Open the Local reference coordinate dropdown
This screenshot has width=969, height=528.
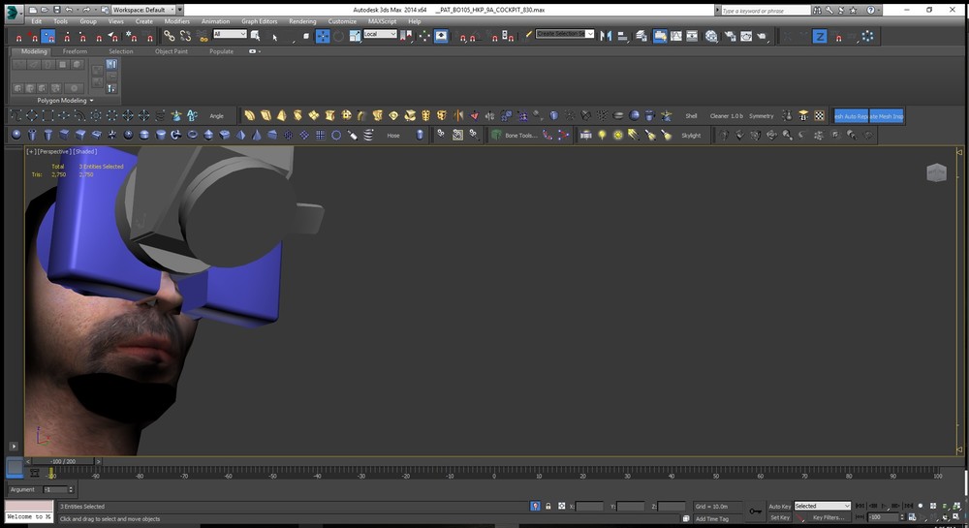point(380,34)
